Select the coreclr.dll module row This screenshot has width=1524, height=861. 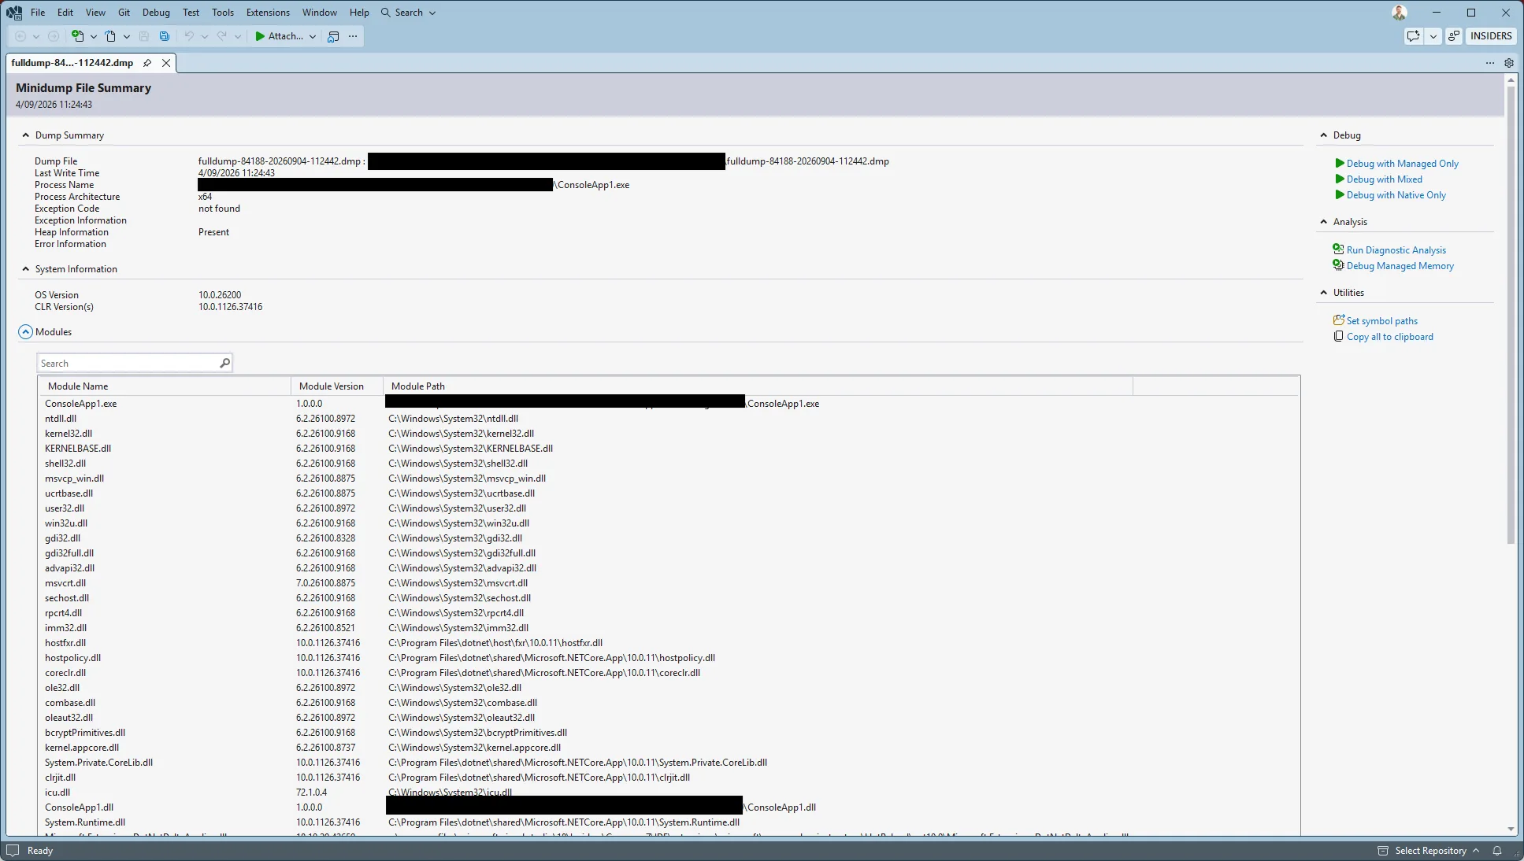(x=669, y=673)
